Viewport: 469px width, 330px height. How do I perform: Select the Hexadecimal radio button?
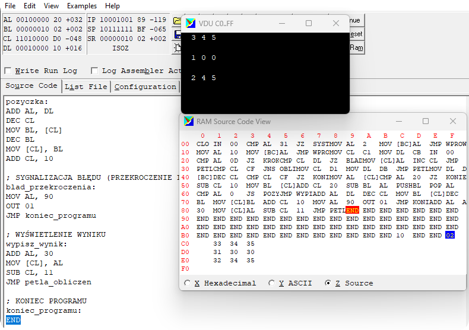coord(188,283)
